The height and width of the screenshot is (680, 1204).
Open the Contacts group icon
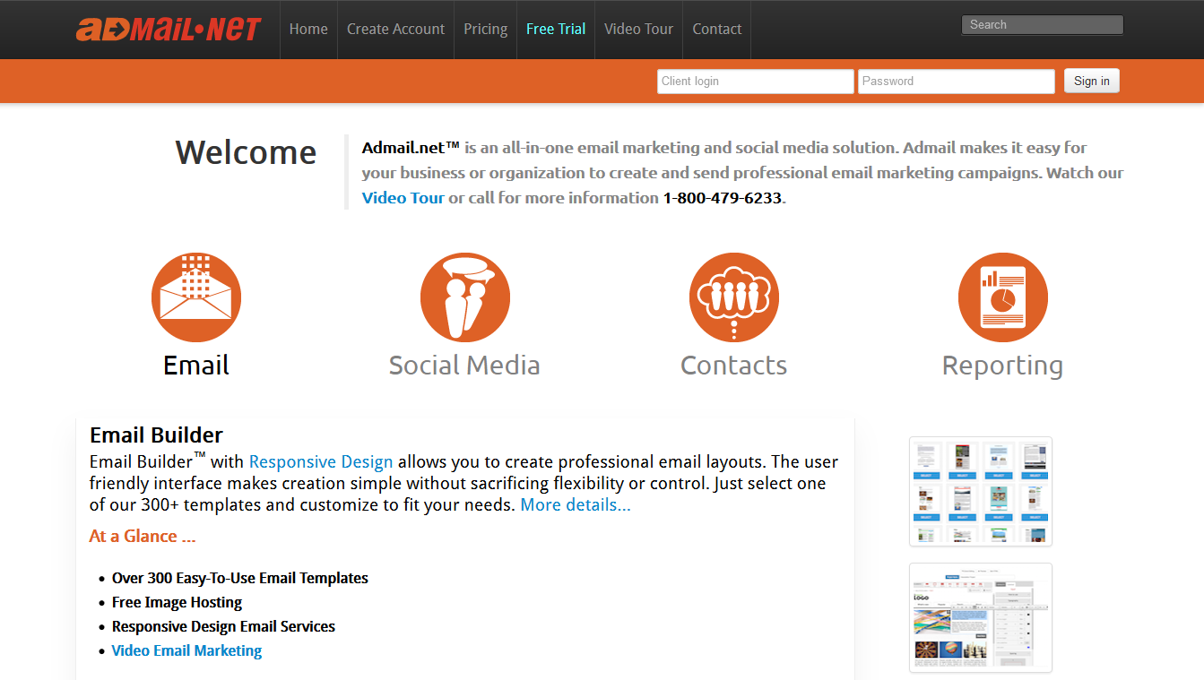(733, 297)
